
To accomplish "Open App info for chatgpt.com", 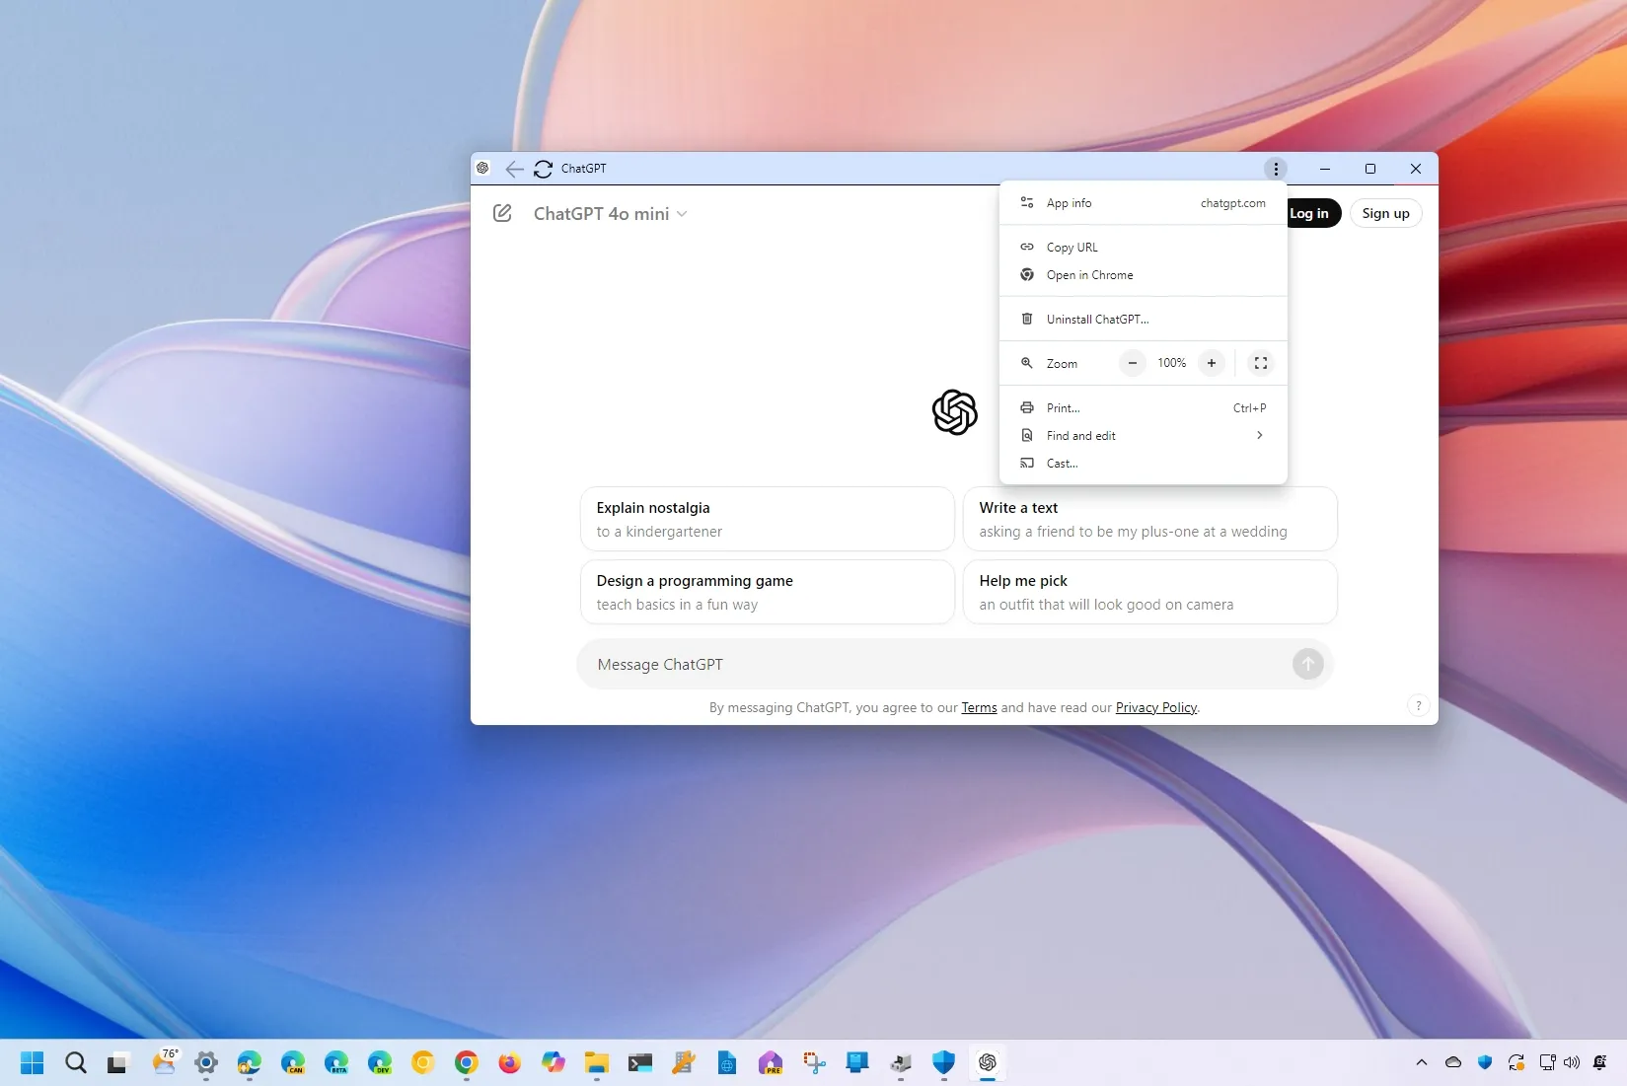I will [1144, 203].
